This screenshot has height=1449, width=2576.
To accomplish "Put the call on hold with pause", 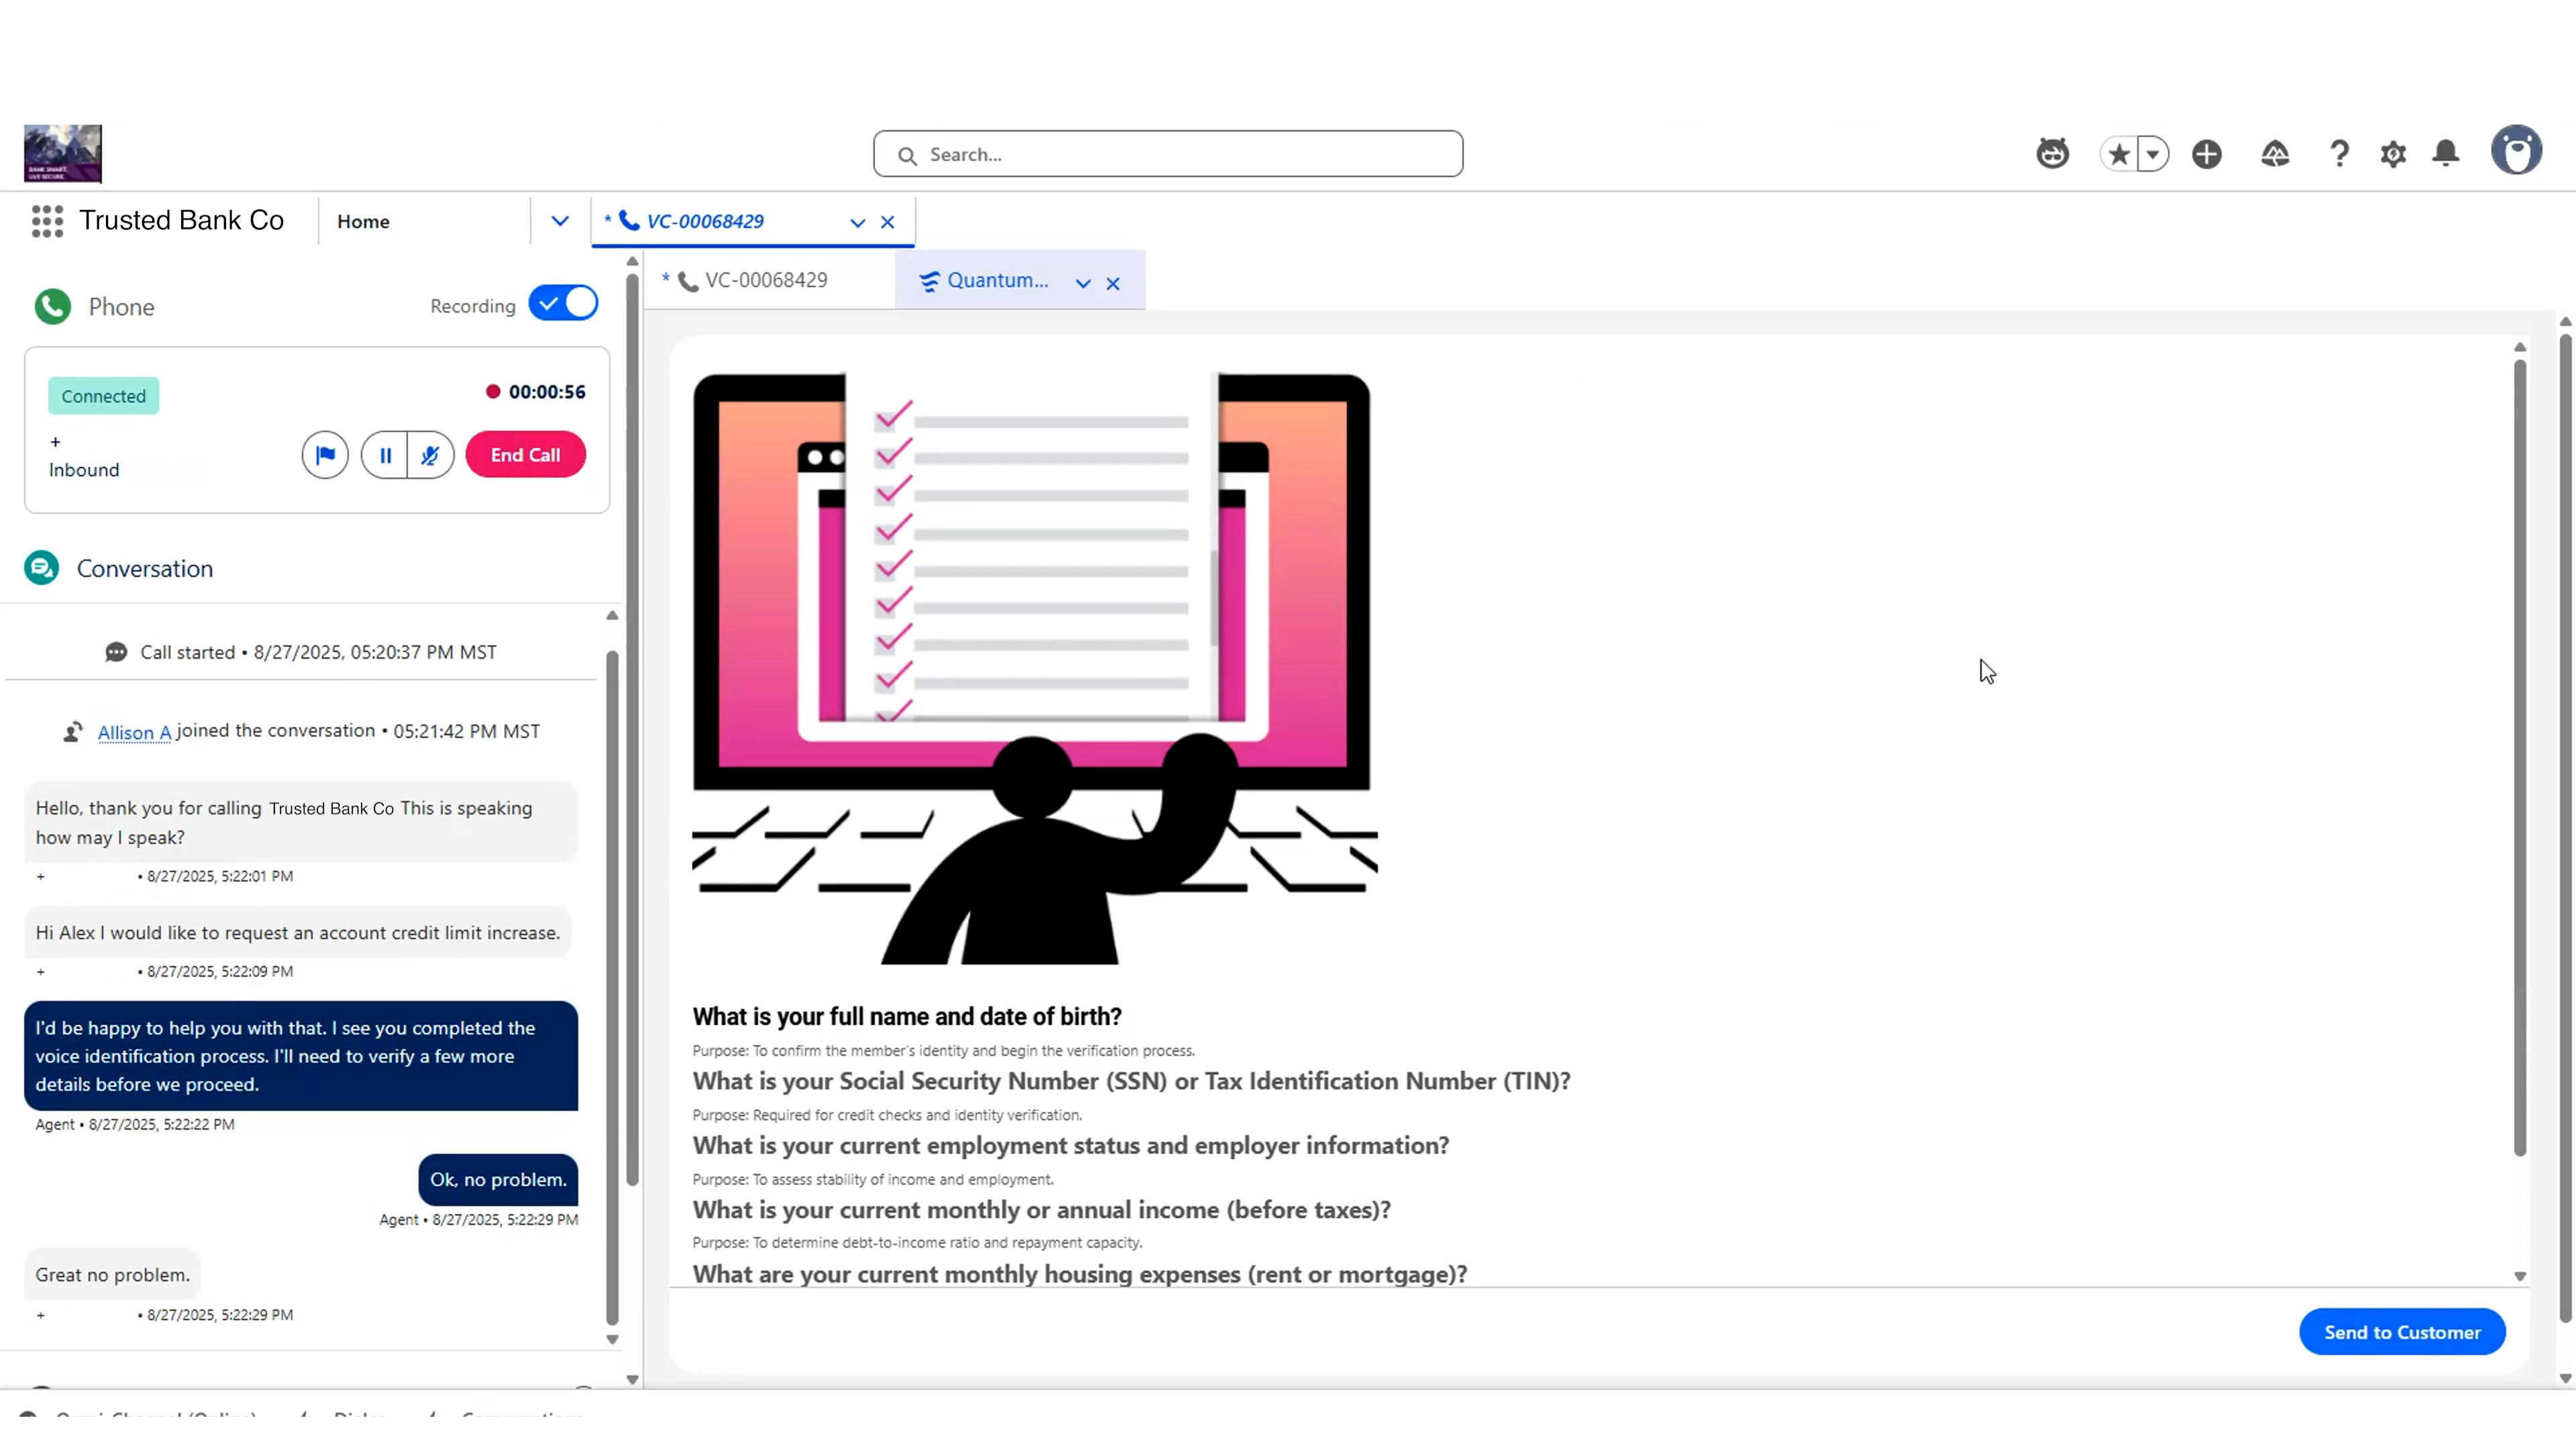I will (x=385, y=455).
